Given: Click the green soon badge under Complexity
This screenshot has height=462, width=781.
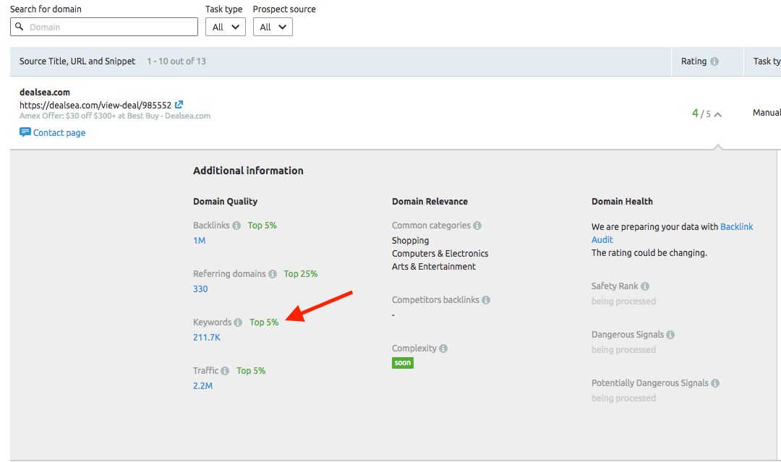Looking at the screenshot, I should point(403,363).
